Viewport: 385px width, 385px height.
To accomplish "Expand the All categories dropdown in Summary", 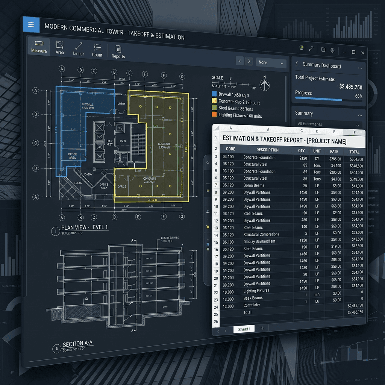I will [328, 124].
